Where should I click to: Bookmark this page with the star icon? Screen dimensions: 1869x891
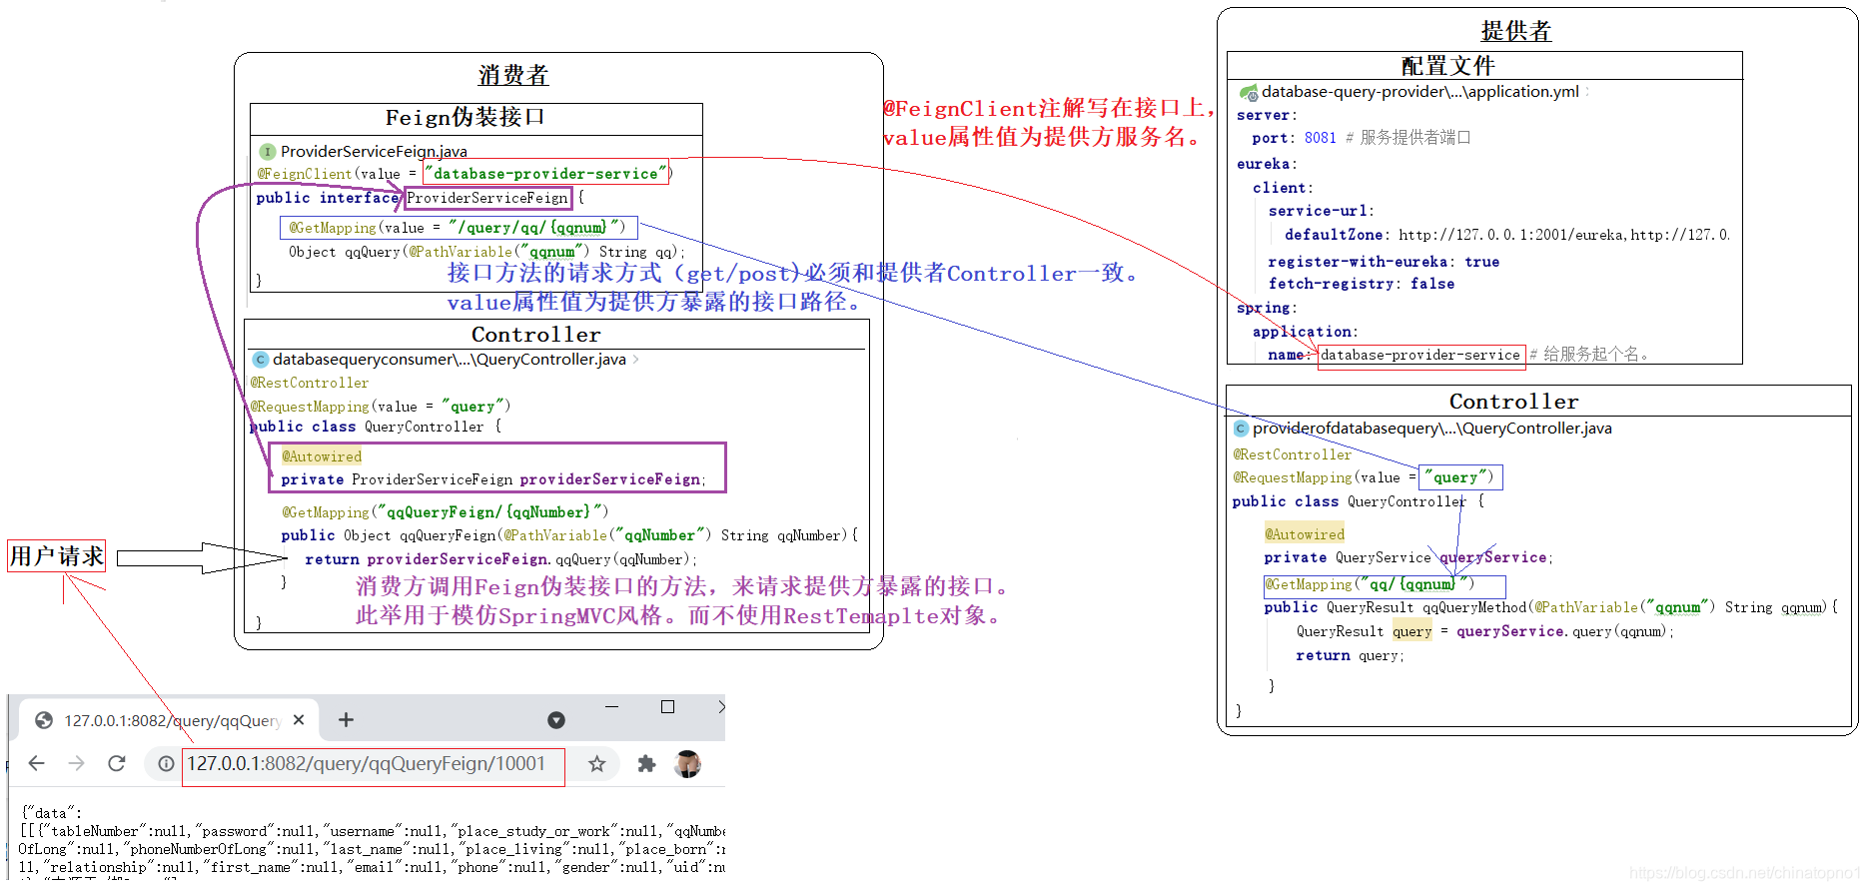pos(597,764)
